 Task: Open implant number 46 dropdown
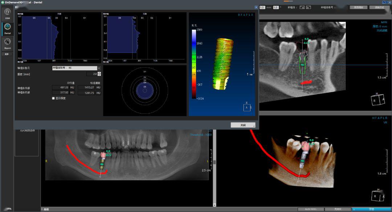click(99, 68)
